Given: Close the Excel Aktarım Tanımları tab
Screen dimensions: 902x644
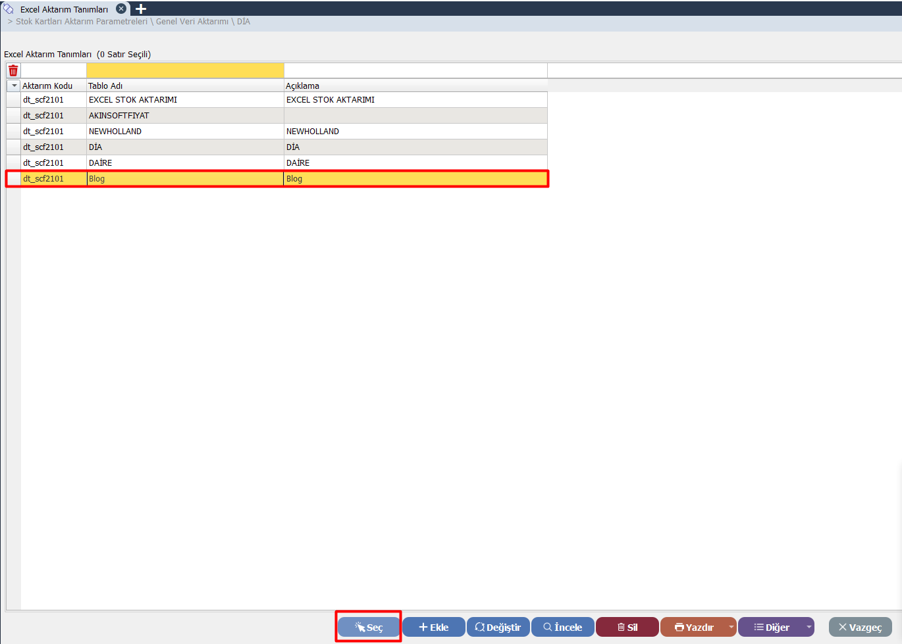Looking at the screenshot, I should point(121,9).
